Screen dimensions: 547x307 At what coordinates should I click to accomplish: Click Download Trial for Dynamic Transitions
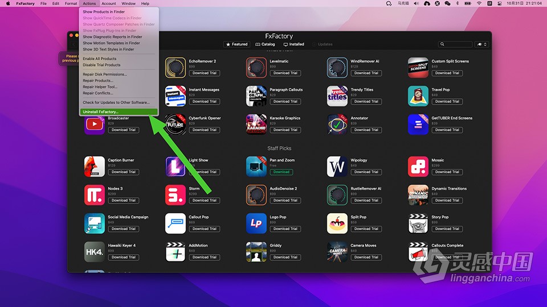point(447,201)
